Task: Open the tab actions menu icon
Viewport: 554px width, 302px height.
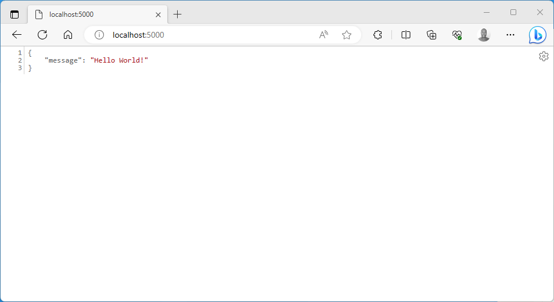Action: click(x=15, y=14)
